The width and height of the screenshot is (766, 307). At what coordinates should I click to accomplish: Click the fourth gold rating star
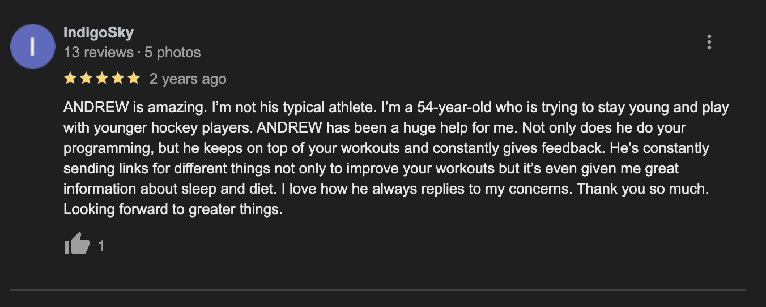118,78
